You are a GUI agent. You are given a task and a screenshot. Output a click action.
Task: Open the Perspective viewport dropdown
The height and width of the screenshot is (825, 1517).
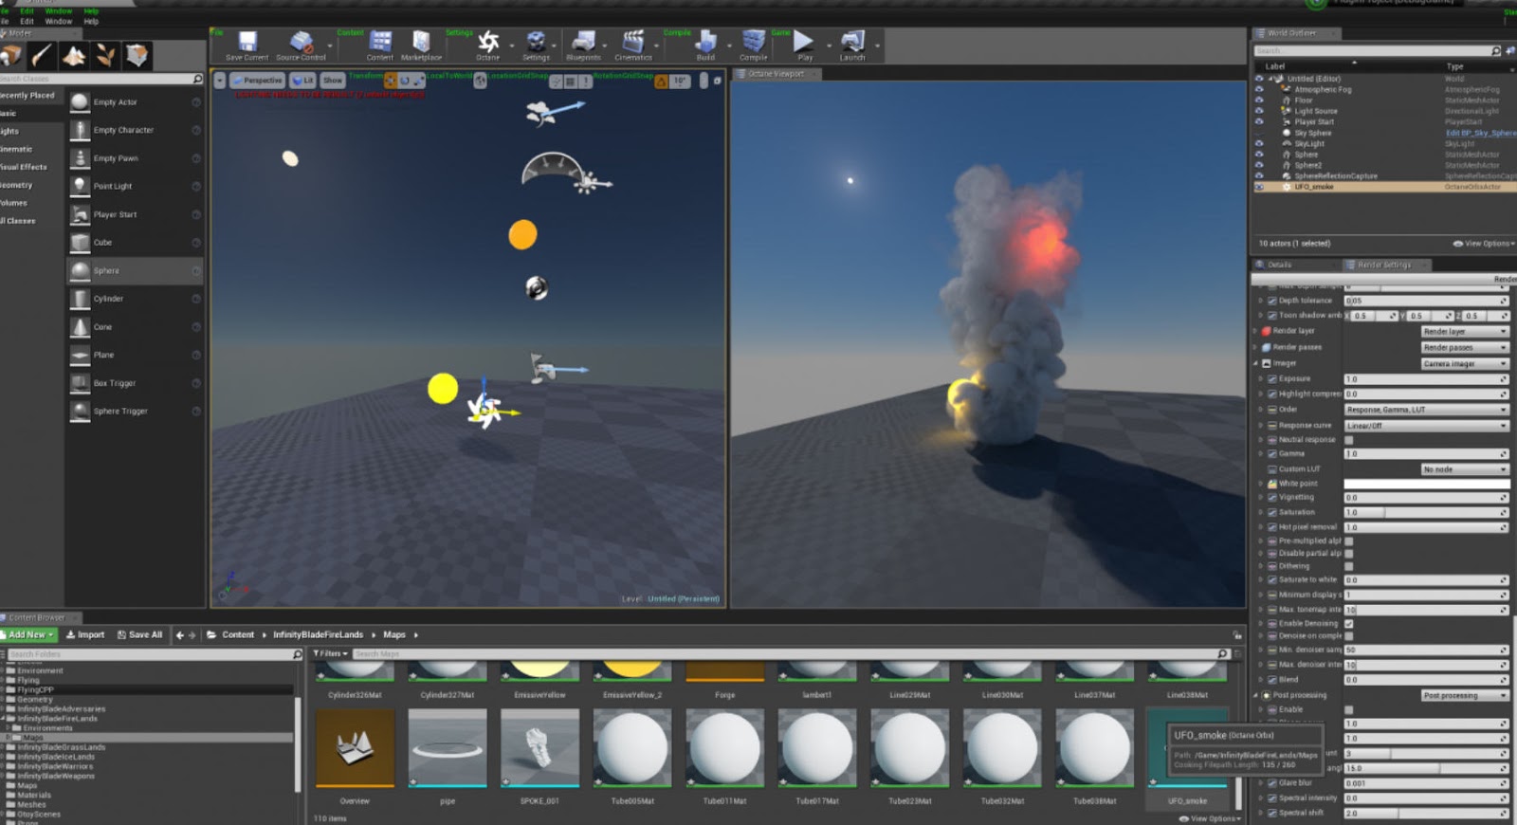[x=257, y=81]
